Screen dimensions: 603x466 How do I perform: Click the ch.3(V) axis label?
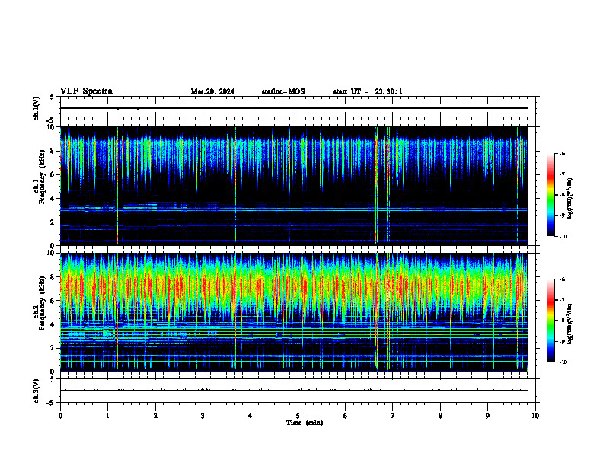36,391
